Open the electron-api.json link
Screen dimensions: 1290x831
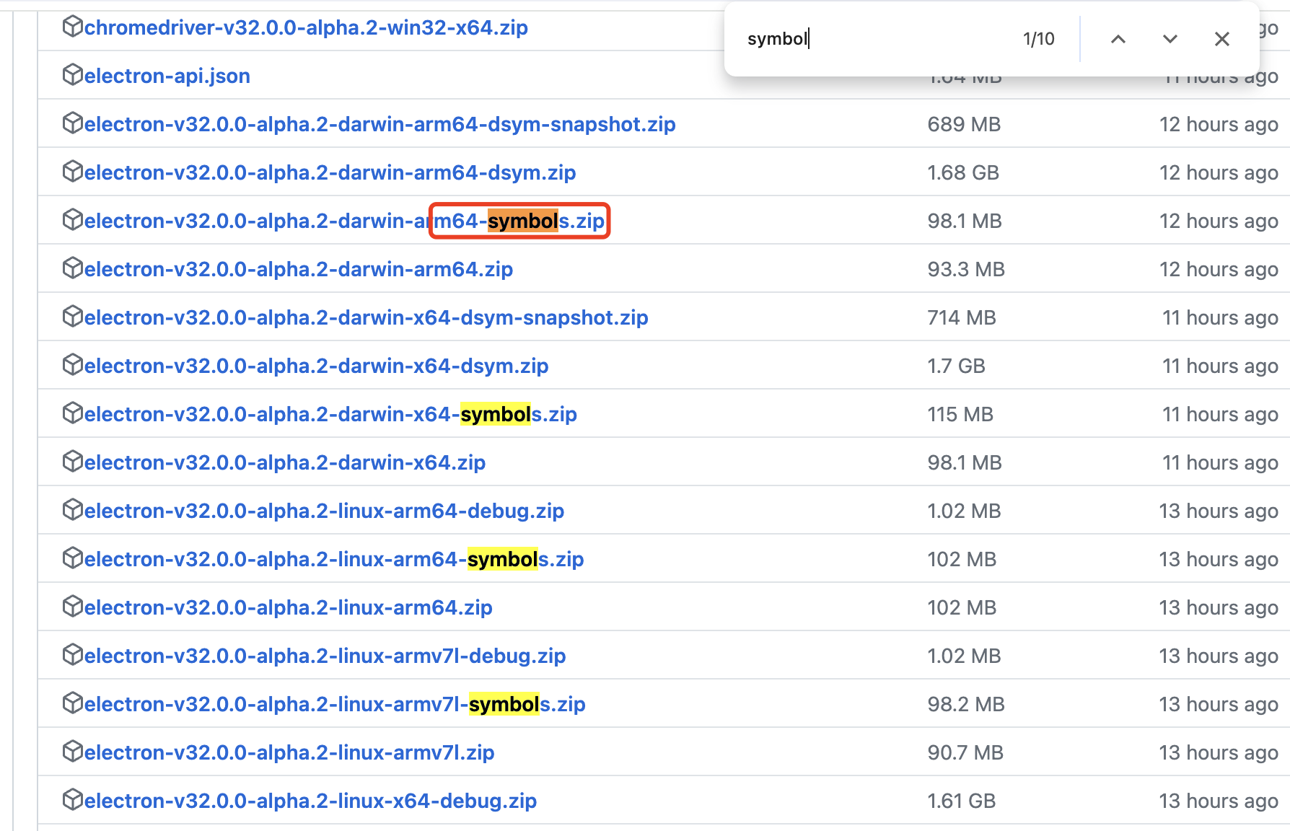(x=167, y=76)
